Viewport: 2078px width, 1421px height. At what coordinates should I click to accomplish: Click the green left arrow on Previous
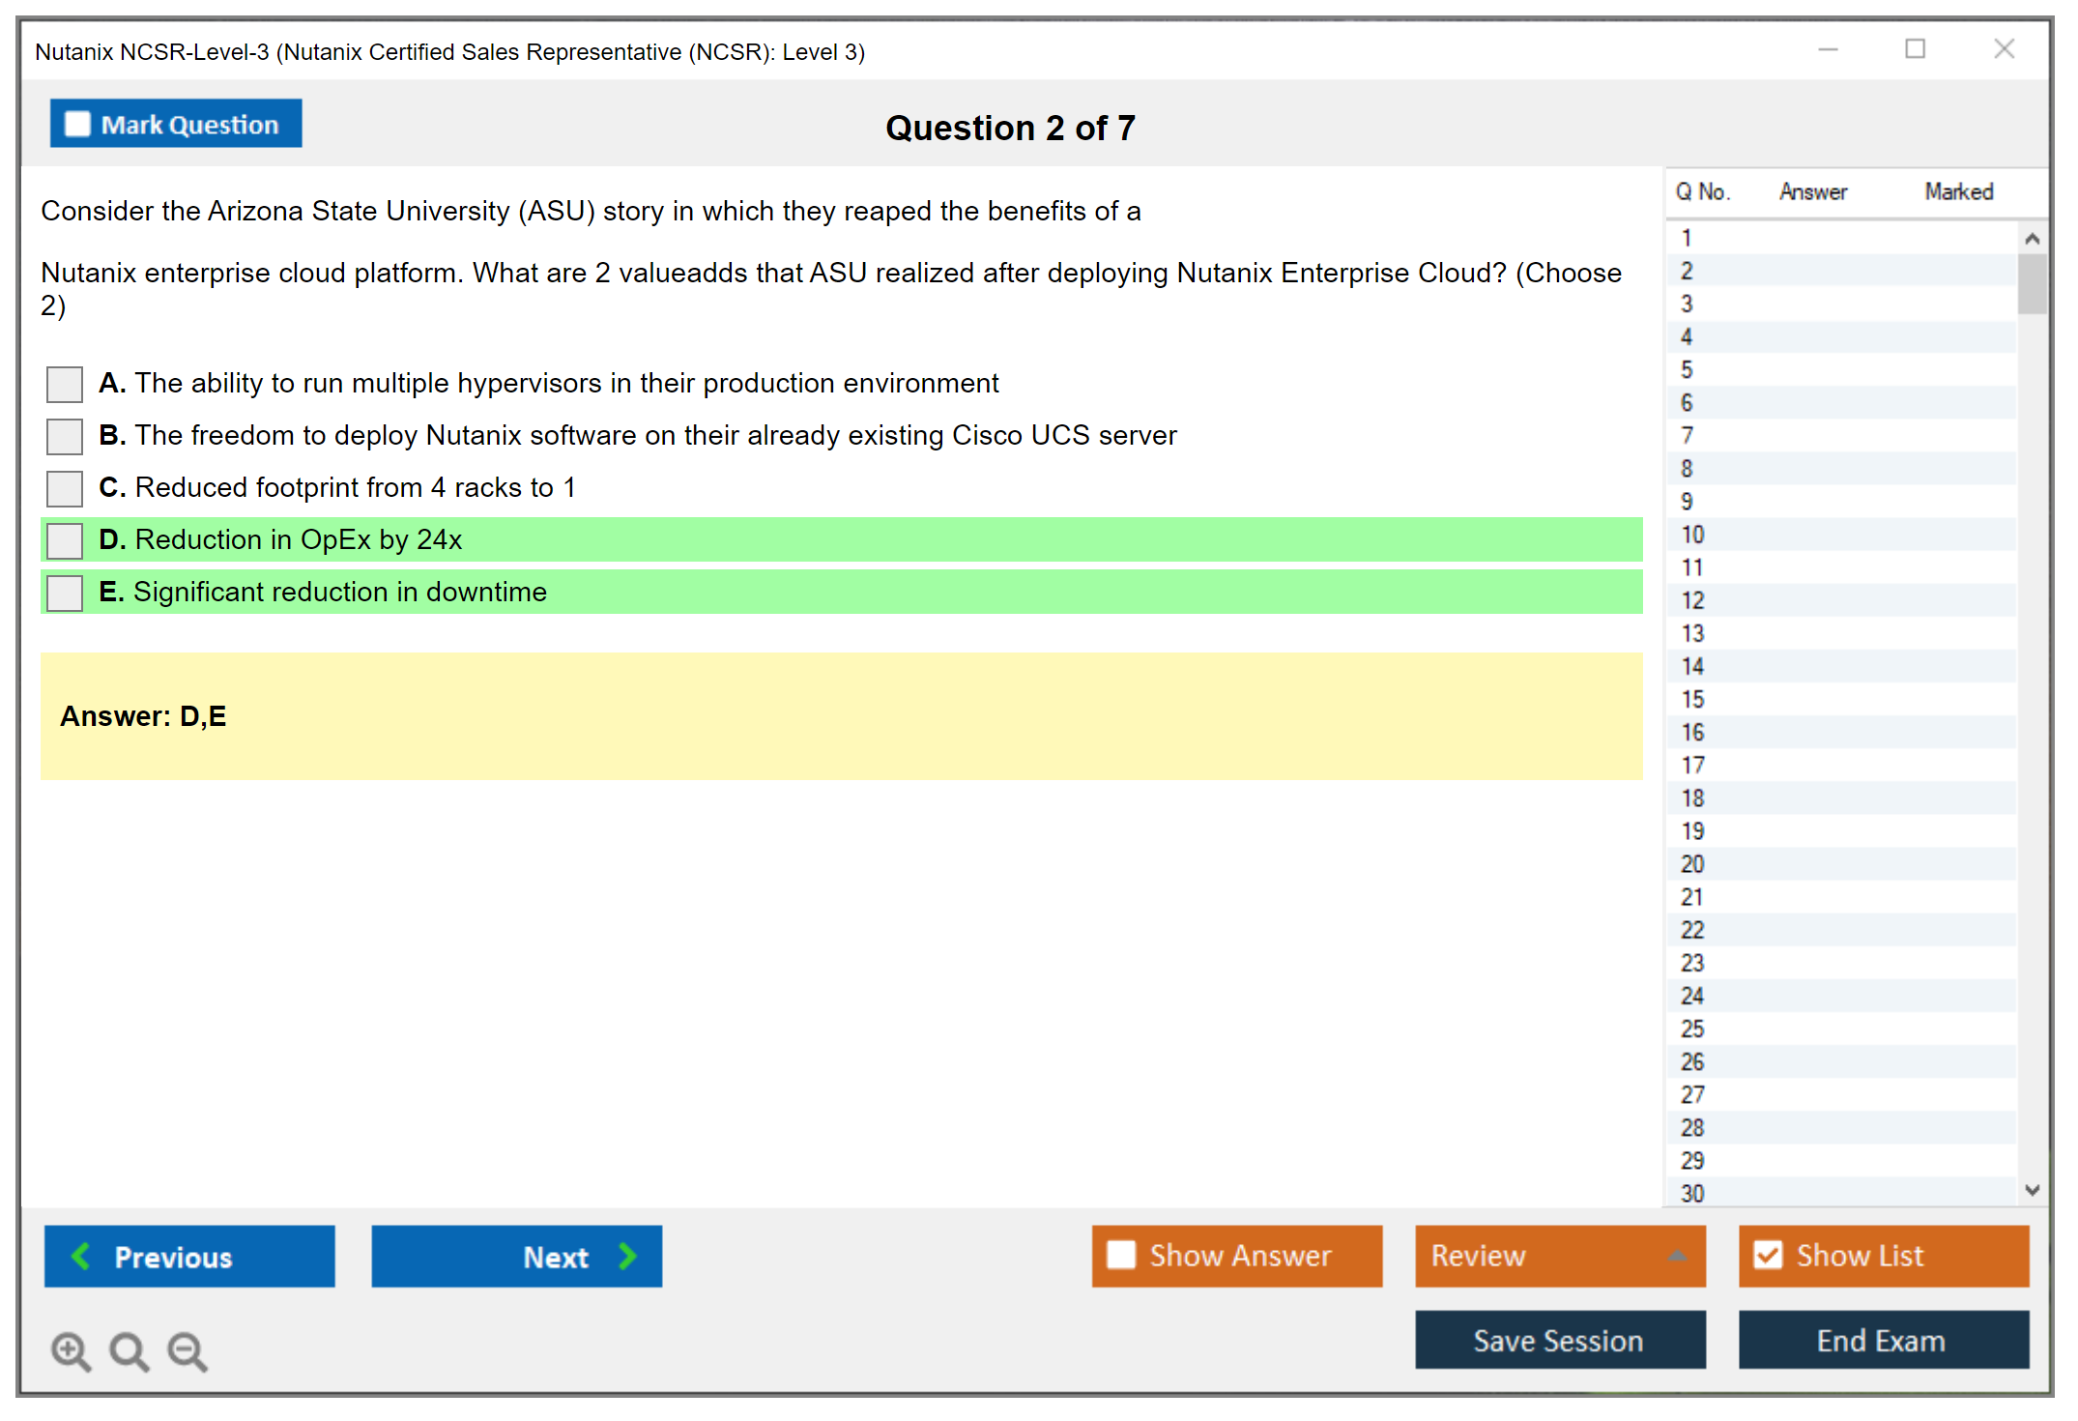(81, 1256)
